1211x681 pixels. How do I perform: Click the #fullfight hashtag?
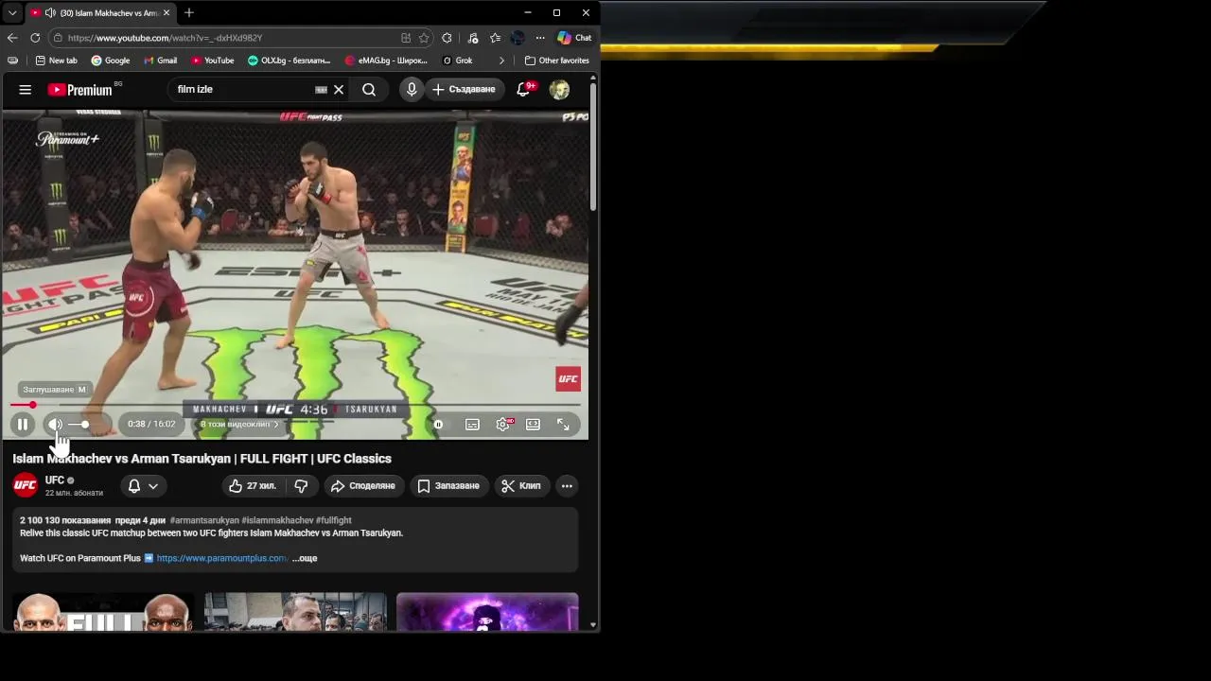[x=334, y=520]
